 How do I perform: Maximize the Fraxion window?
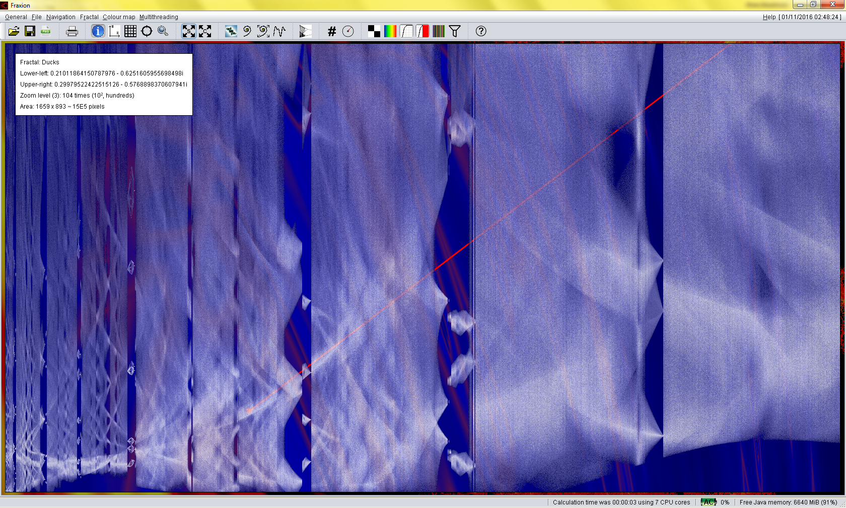click(813, 5)
